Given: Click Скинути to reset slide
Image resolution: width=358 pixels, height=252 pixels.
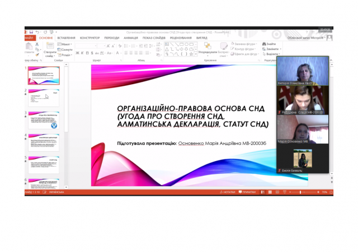Looking at the screenshot, I should [x=66, y=49].
